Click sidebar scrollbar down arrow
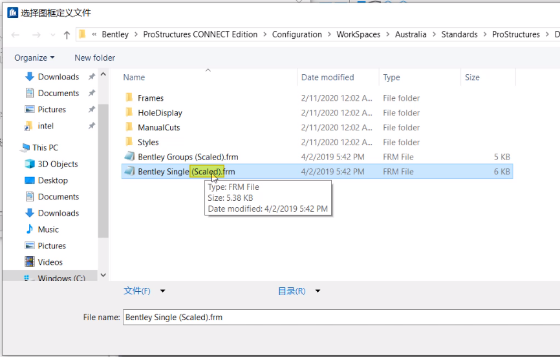 tap(103, 275)
